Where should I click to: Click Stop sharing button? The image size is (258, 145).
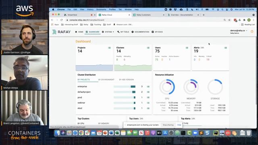coord(168,125)
